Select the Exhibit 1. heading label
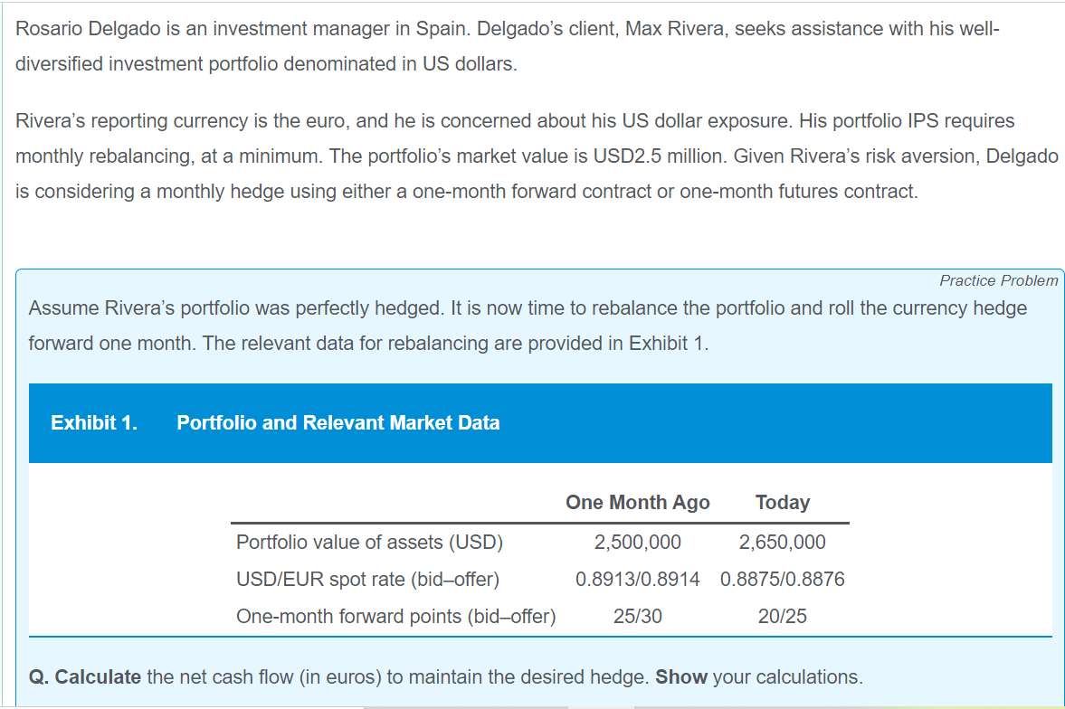 tap(94, 423)
